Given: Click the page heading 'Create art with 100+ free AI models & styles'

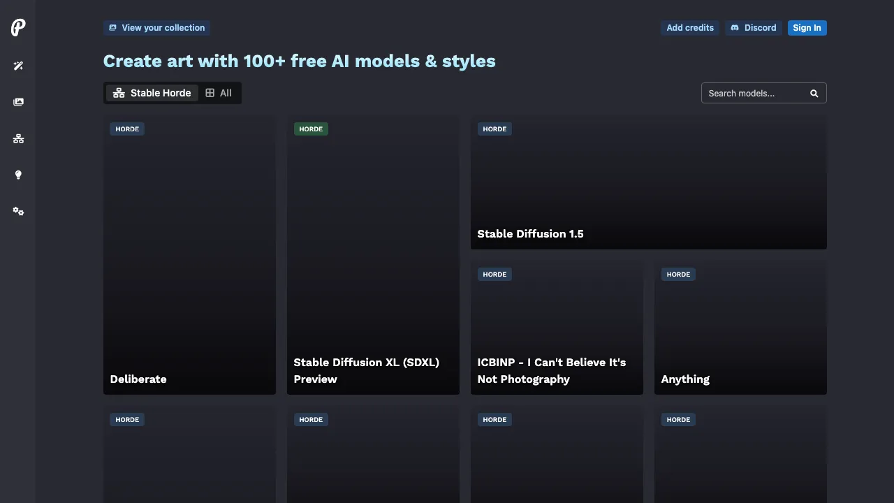Looking at the screenshot, I should pyautogui.click(x=300, y=61).
